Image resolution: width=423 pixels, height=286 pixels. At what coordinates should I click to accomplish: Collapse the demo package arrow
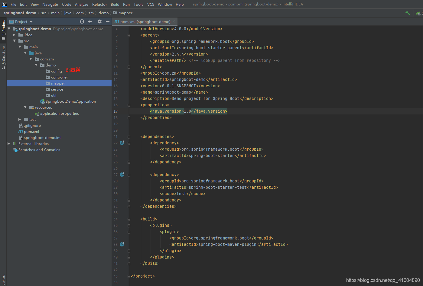(36, 65)
